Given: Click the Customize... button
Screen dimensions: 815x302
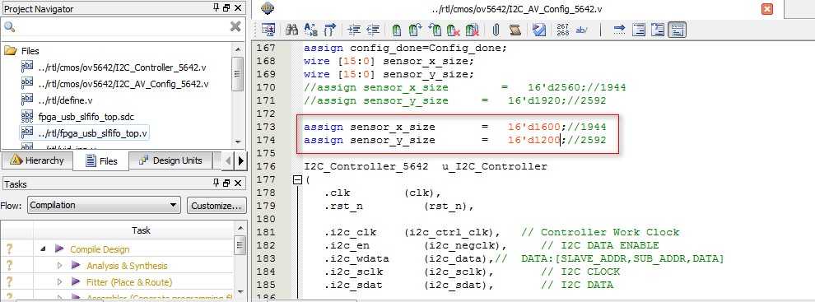Looking at the screenshot, I should click(217, 206).
